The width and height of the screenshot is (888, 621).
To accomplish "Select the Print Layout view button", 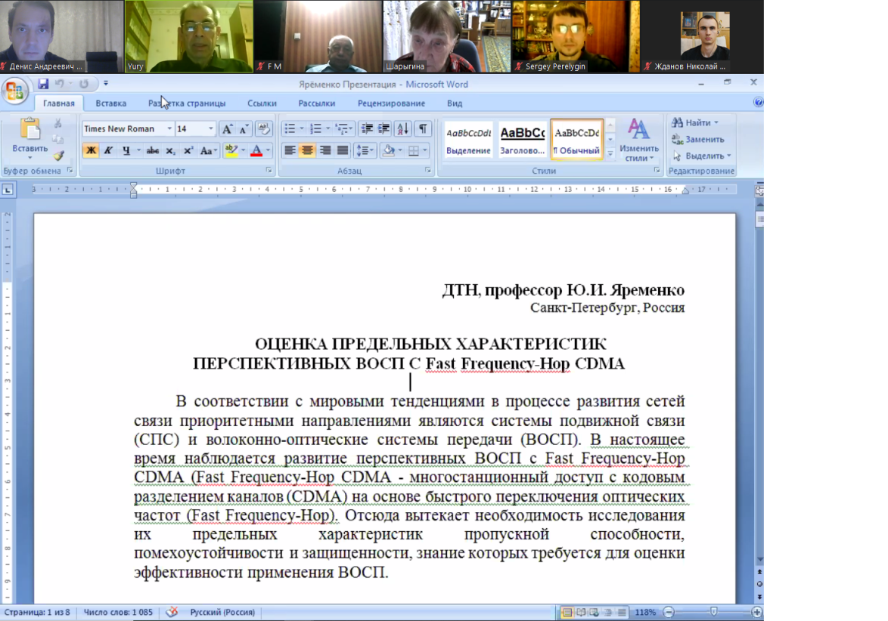I will 567,612.
